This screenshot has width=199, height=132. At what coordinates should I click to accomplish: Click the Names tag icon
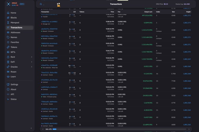[x=8, y=37]
